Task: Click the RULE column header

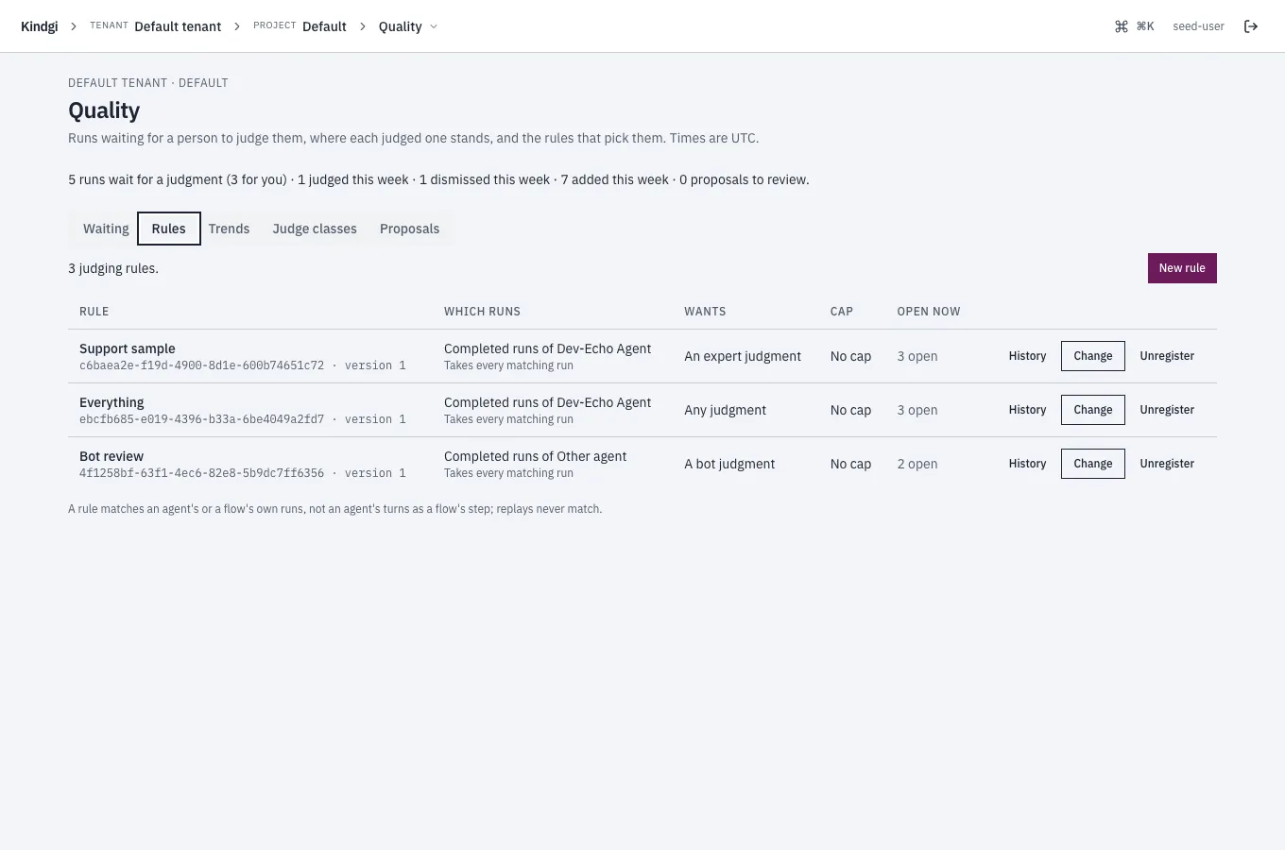Action: point(94,312)
